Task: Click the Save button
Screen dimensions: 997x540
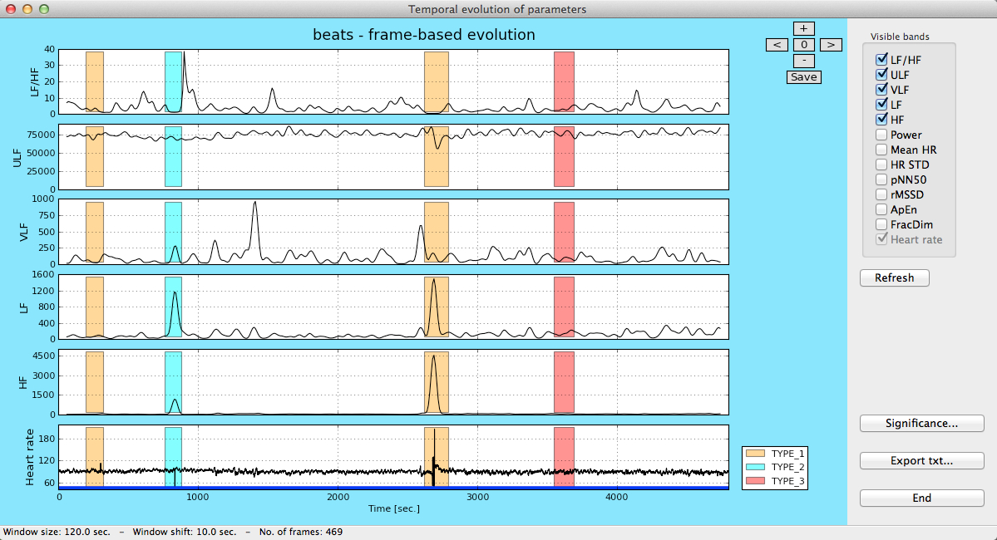Action: 804,77
